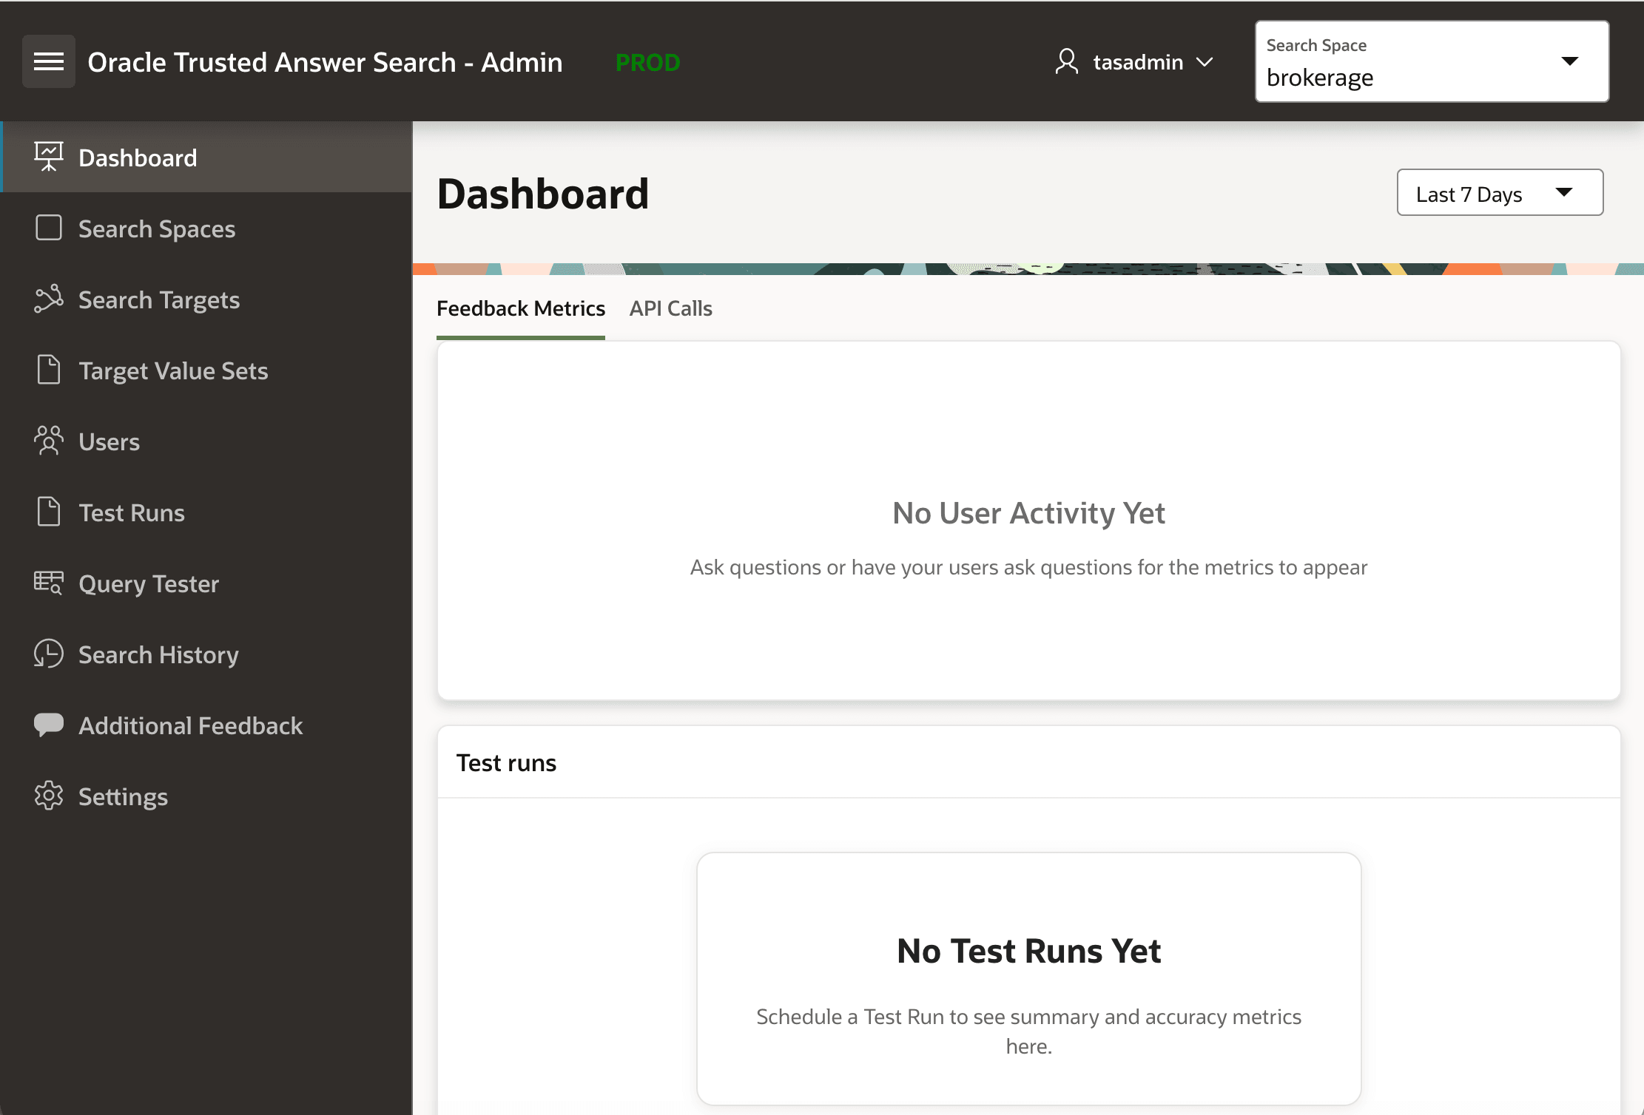Switch to the API Calls tab
1644x1115 pixels.
click(x=670, y=308)
